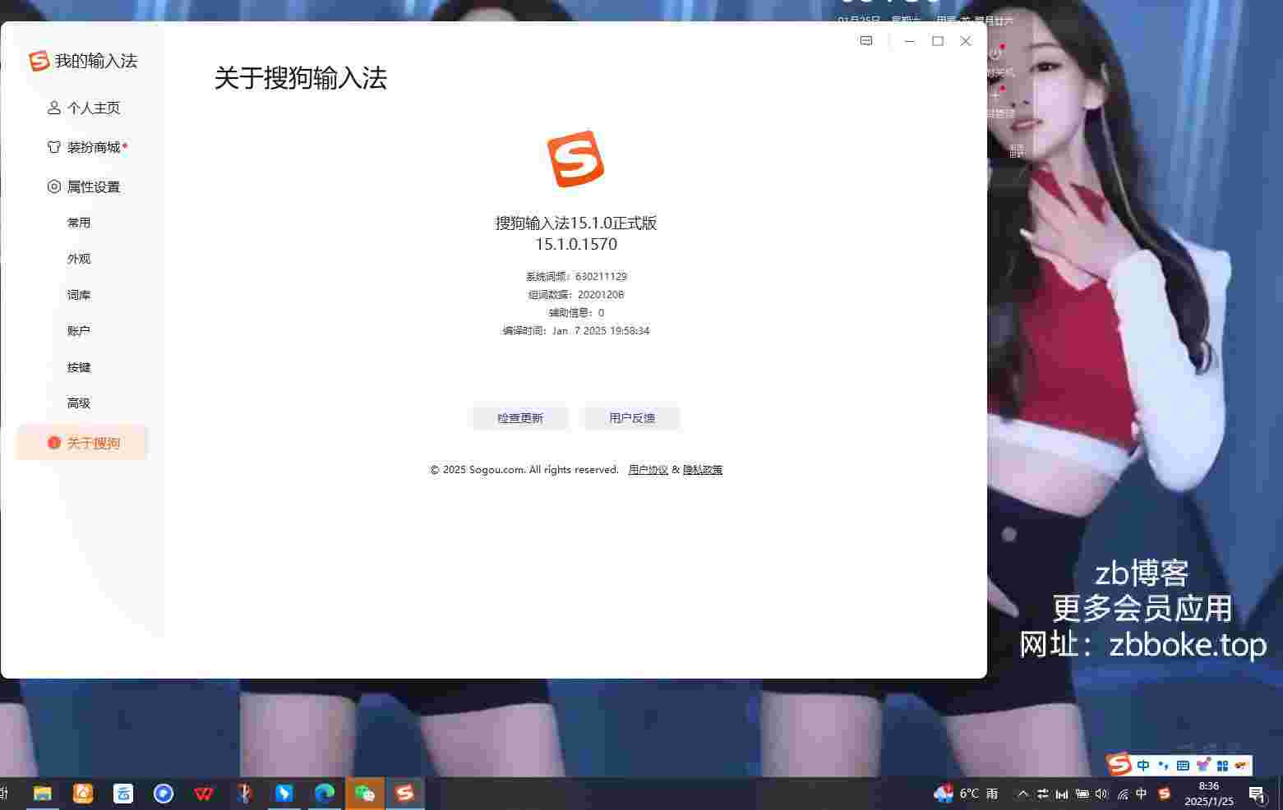Click the 中 language indicator in system tray
Viewport: 1283px width, 810px height.
[1142, 794]
